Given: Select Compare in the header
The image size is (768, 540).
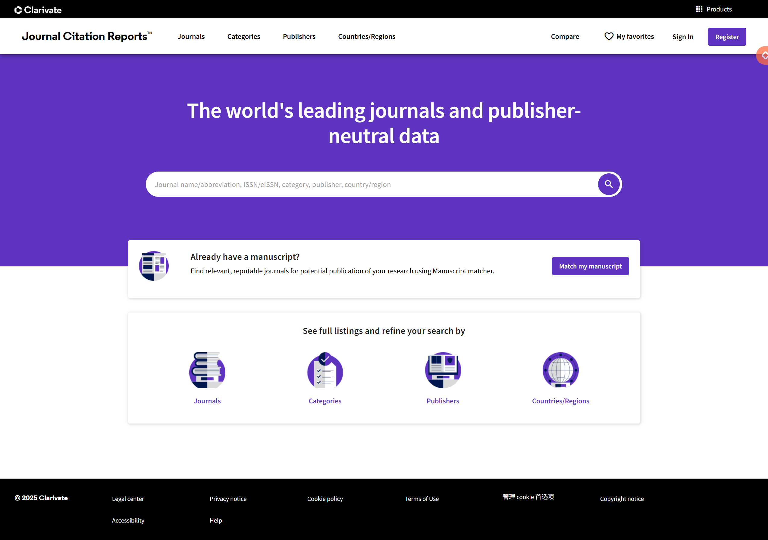Looking at the screenshot, I should click(565, 36).
